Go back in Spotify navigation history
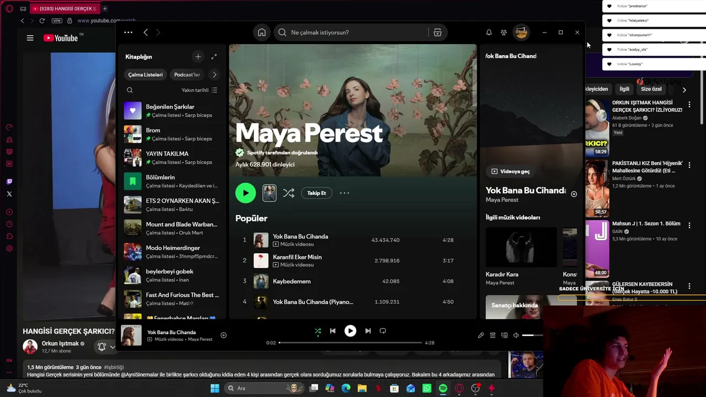 point(146,33)
